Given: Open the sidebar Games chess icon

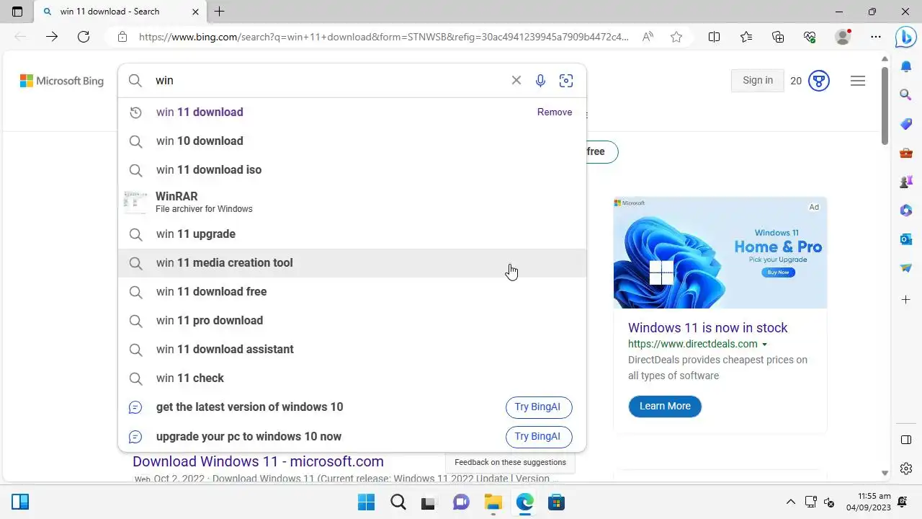Looking at the screenshot, I should [x=906, y=182].
